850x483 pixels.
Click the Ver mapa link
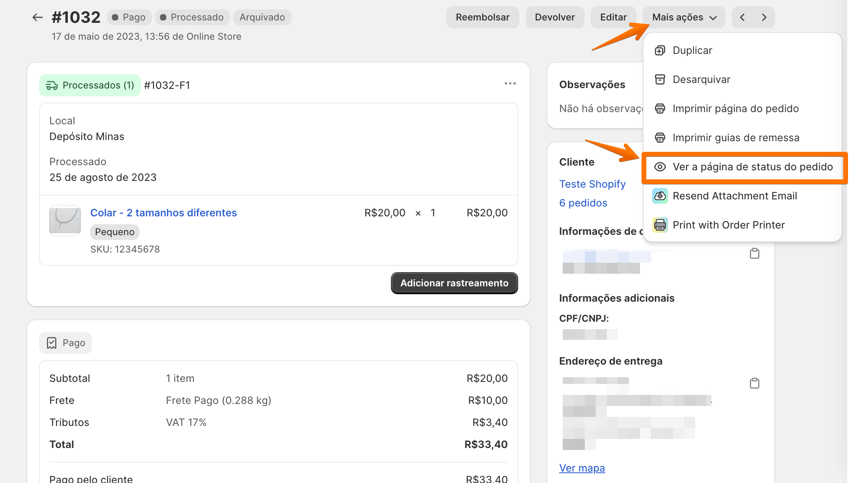tap(582, 468)
